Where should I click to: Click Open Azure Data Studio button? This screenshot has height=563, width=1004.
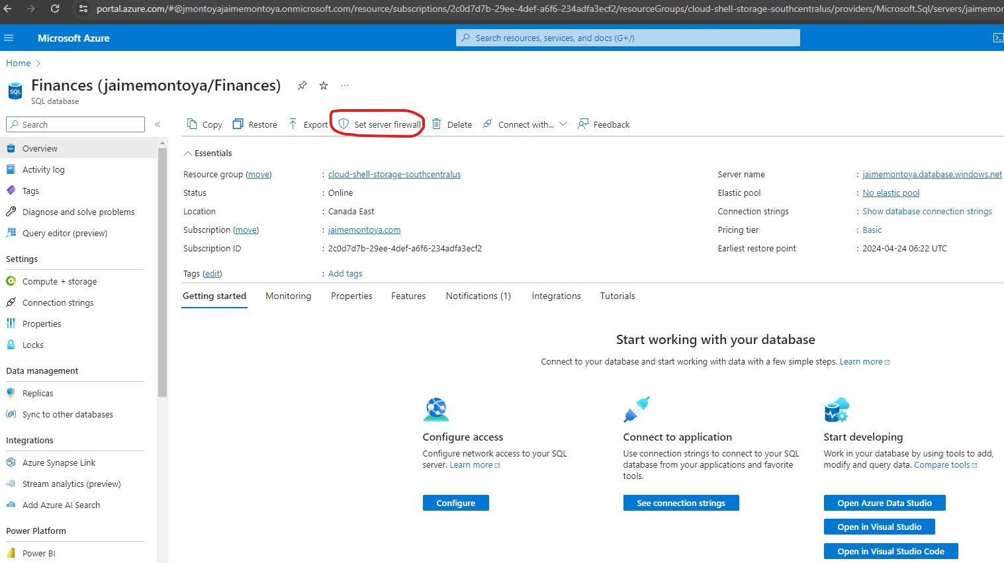click(884, 503)
